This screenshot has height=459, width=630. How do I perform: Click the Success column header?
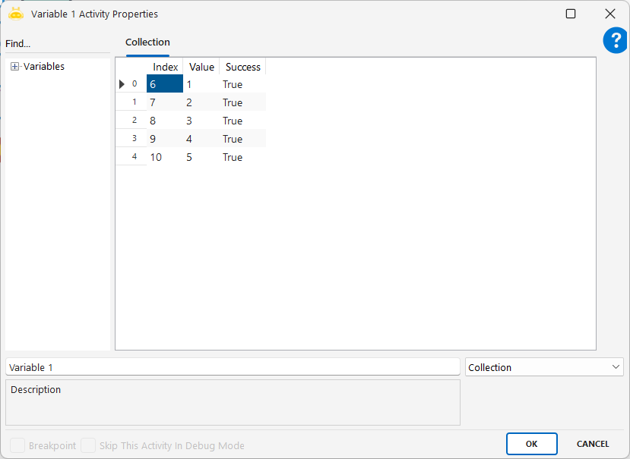click(243, 68)
